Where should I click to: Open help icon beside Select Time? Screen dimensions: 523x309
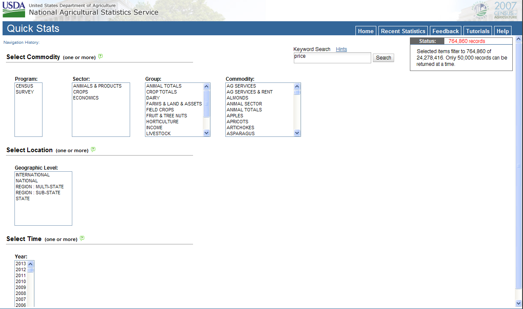[x=82, y=238]
